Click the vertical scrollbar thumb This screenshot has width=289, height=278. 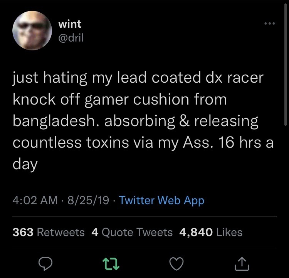coord(285,65)
